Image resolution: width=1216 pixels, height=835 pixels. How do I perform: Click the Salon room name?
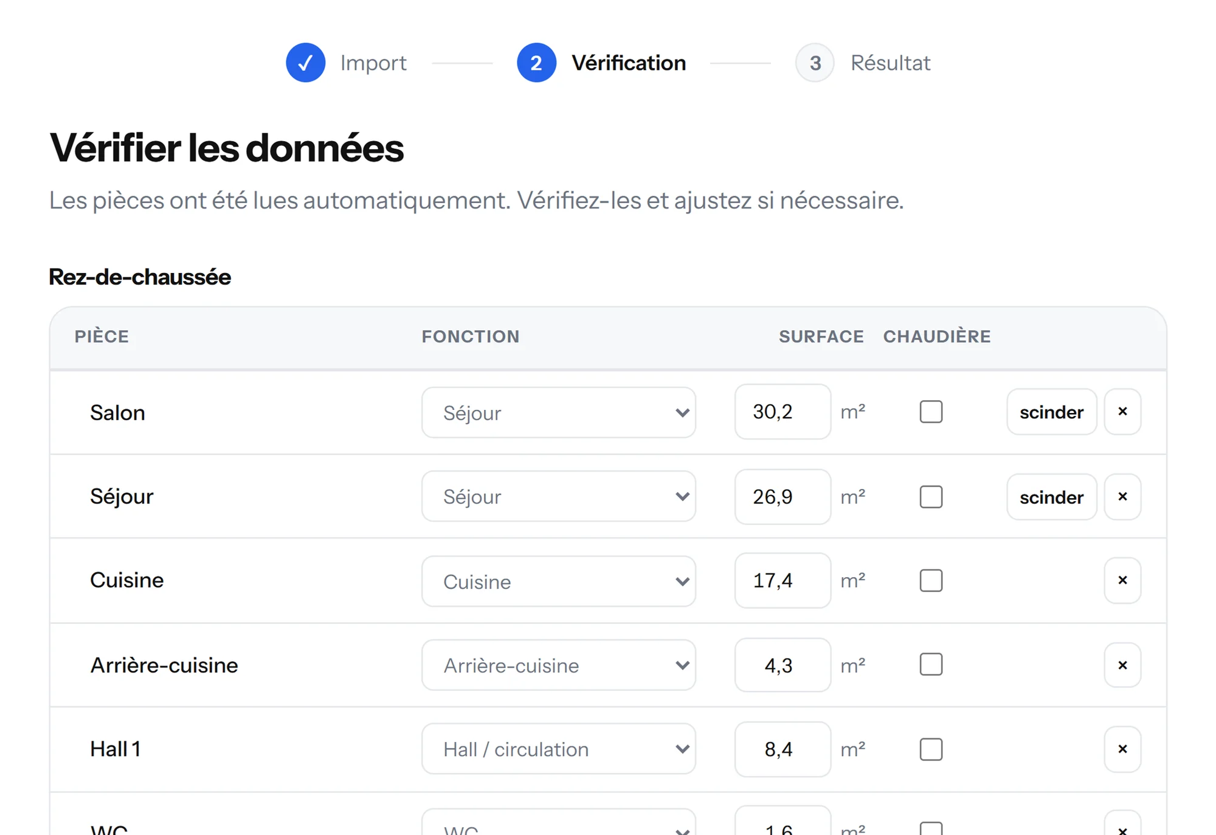tap(117, 412)
